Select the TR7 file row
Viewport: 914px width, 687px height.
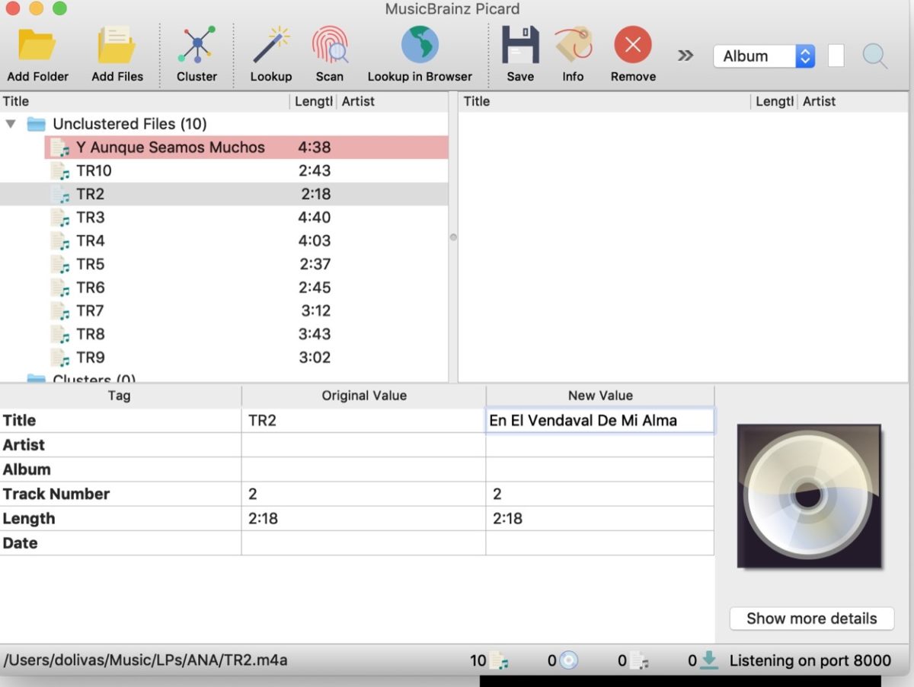224,310
